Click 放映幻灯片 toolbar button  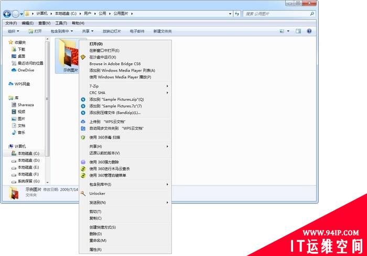[112, 31]
